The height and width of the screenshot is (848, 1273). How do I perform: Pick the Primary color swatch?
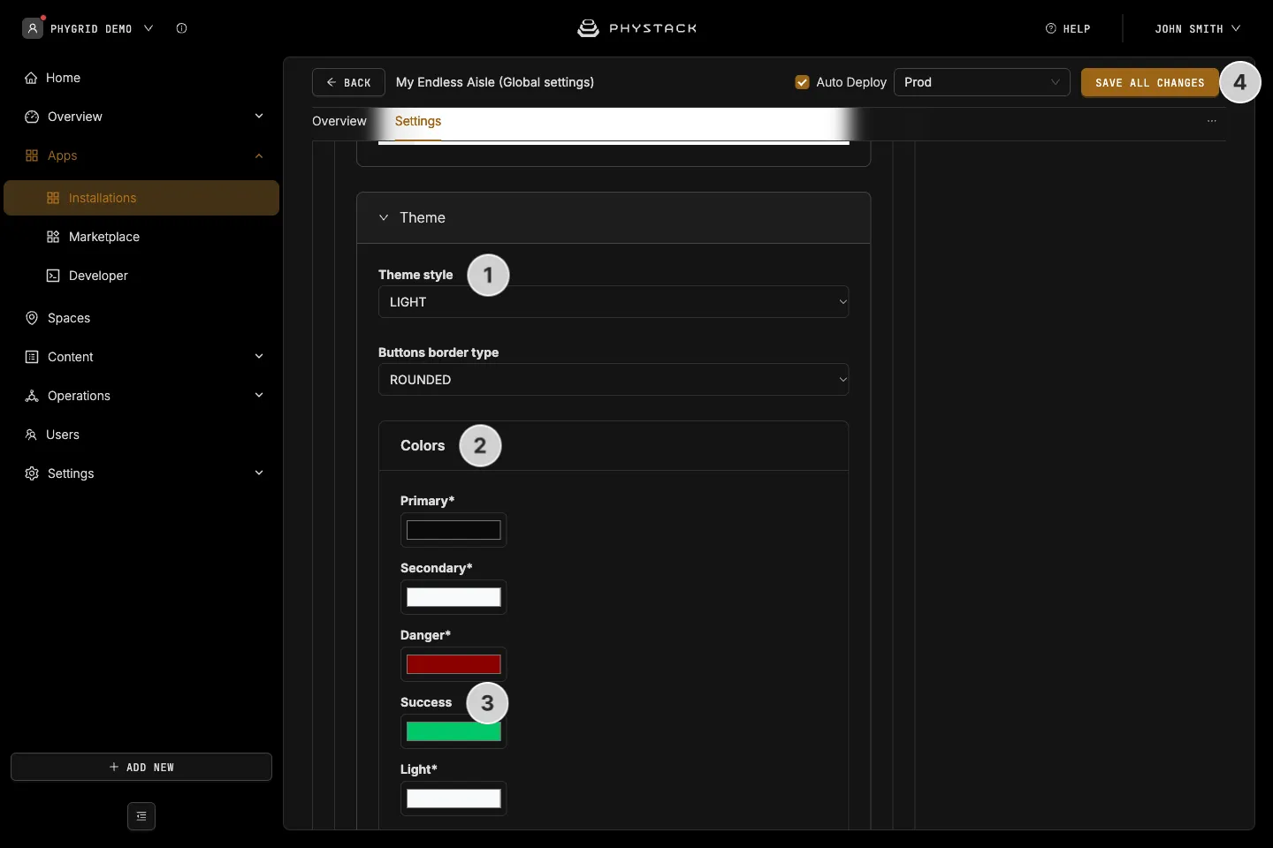(x=454, y=530)
